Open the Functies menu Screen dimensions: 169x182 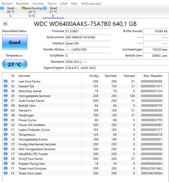(x=38, y=4)
